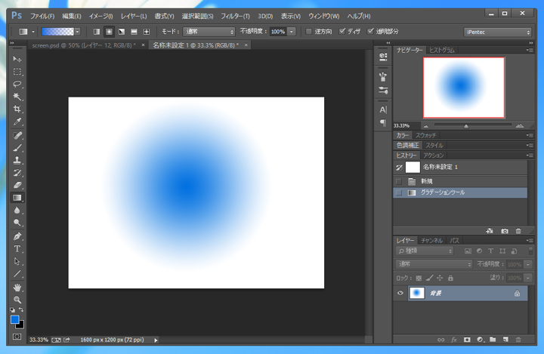Select the Blur tool
Viewport: 544px width, 354px height.
17,210
